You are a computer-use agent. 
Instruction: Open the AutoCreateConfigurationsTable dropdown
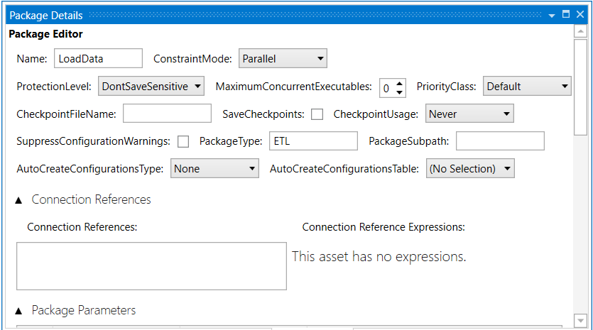pos(469,169)
